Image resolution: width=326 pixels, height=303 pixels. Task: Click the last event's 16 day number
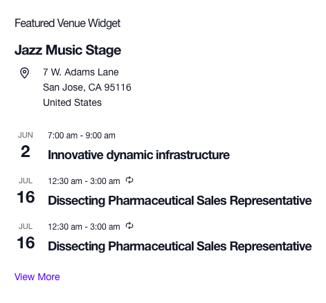(x=26, y=243)
